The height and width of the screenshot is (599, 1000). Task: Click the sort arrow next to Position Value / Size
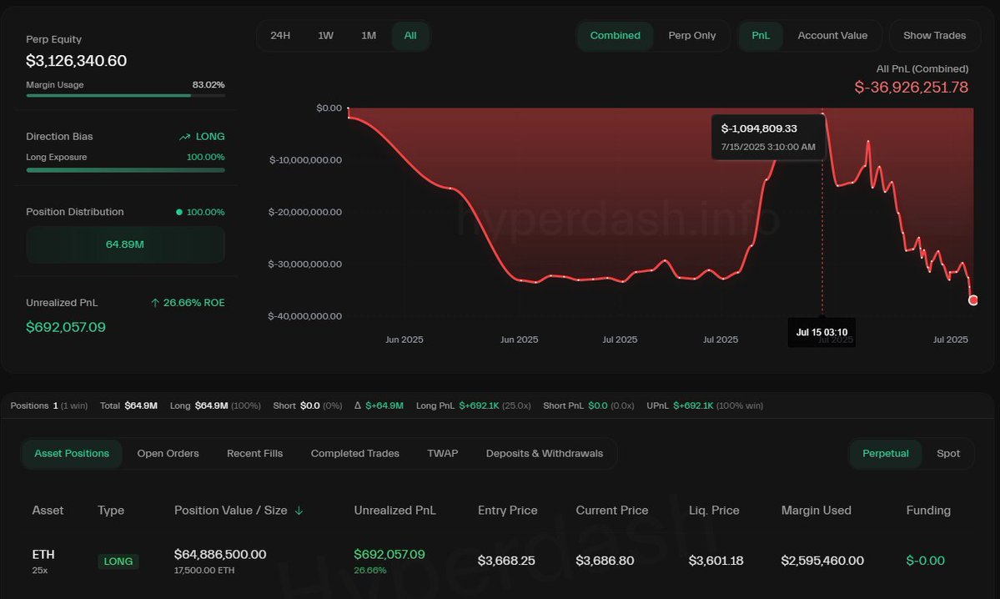tap(299, 511)
